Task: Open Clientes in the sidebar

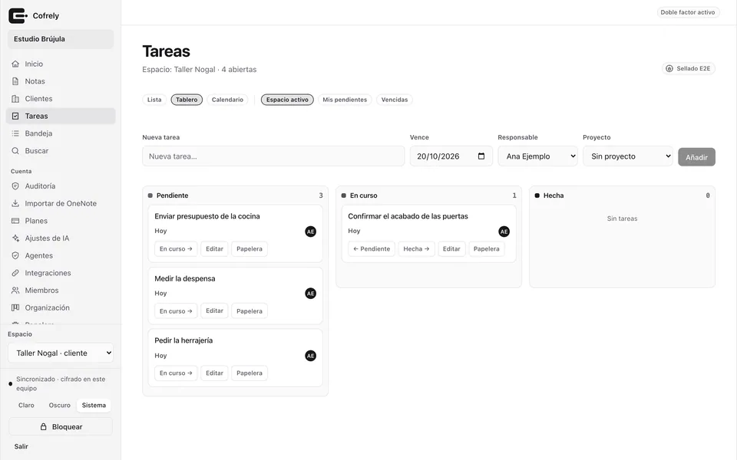Action: tap(61, 99)
